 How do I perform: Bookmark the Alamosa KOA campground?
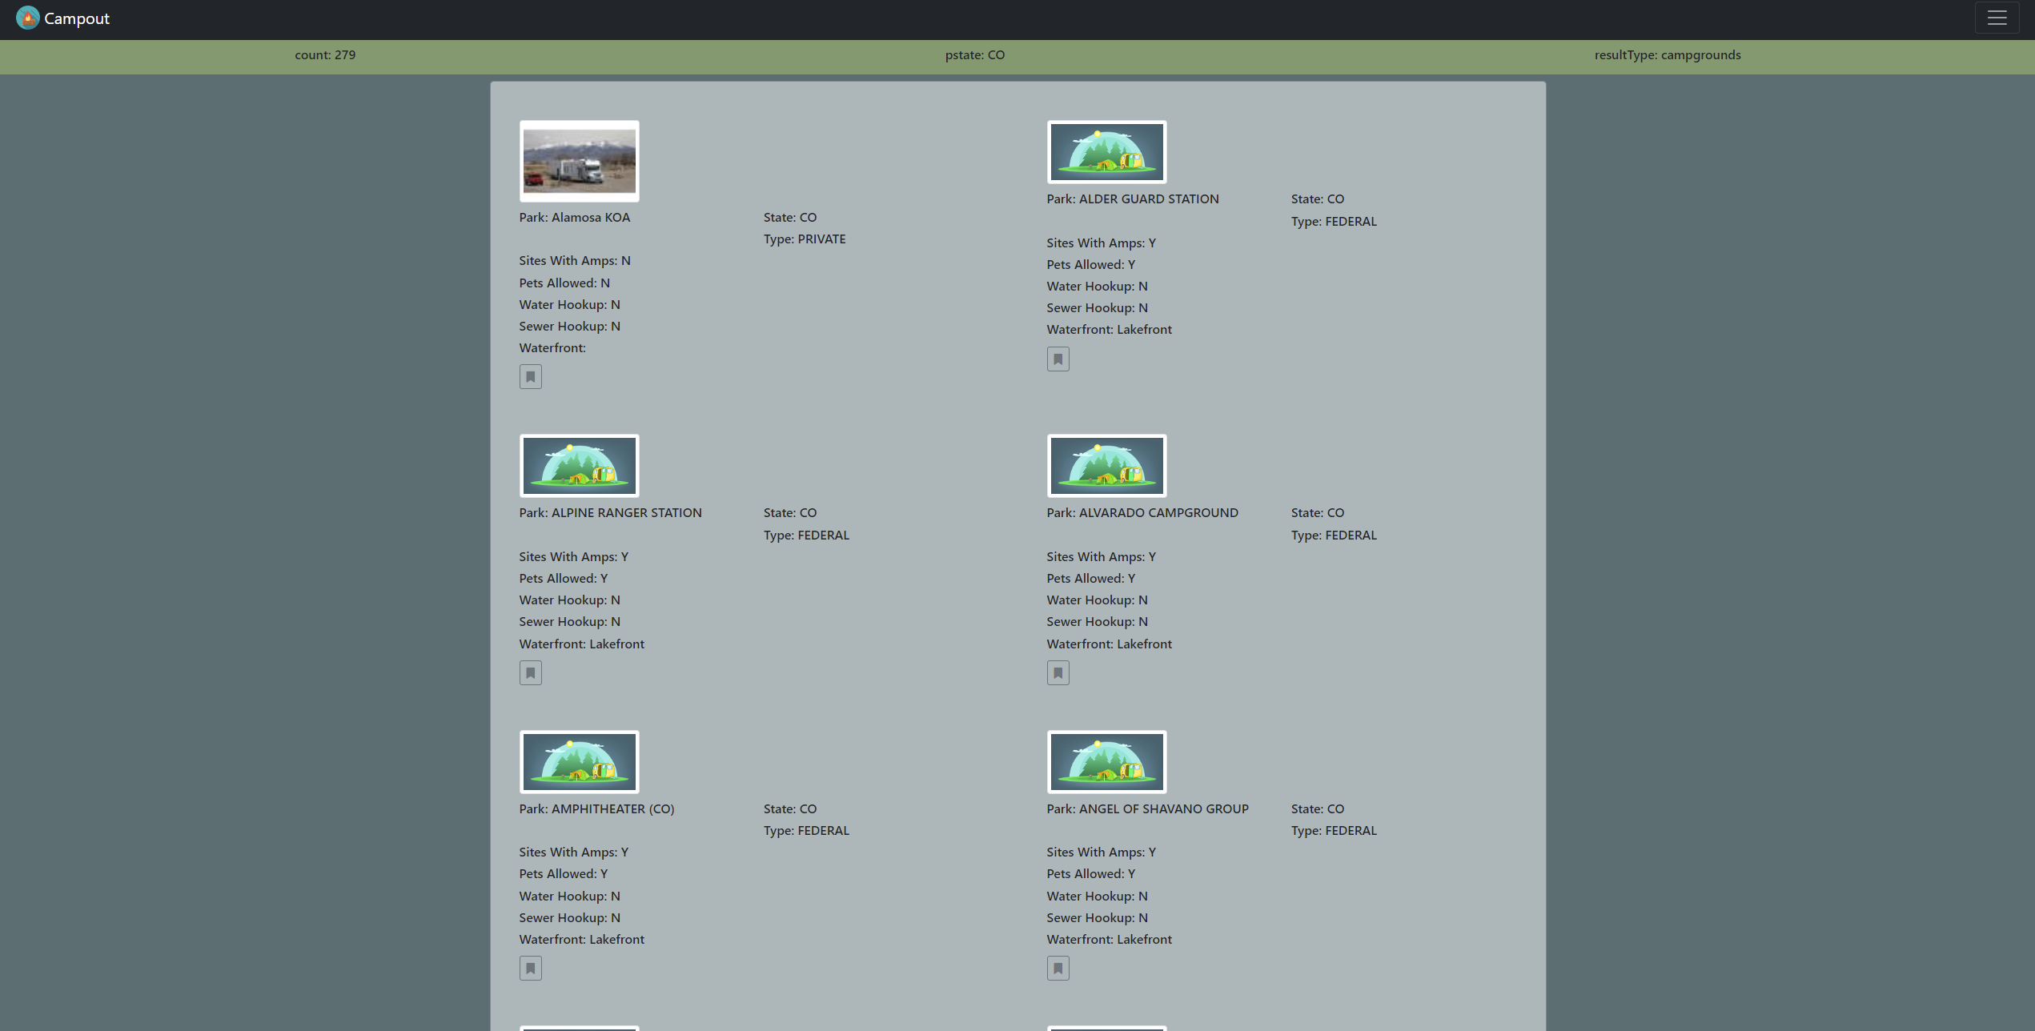coord(530,377)
